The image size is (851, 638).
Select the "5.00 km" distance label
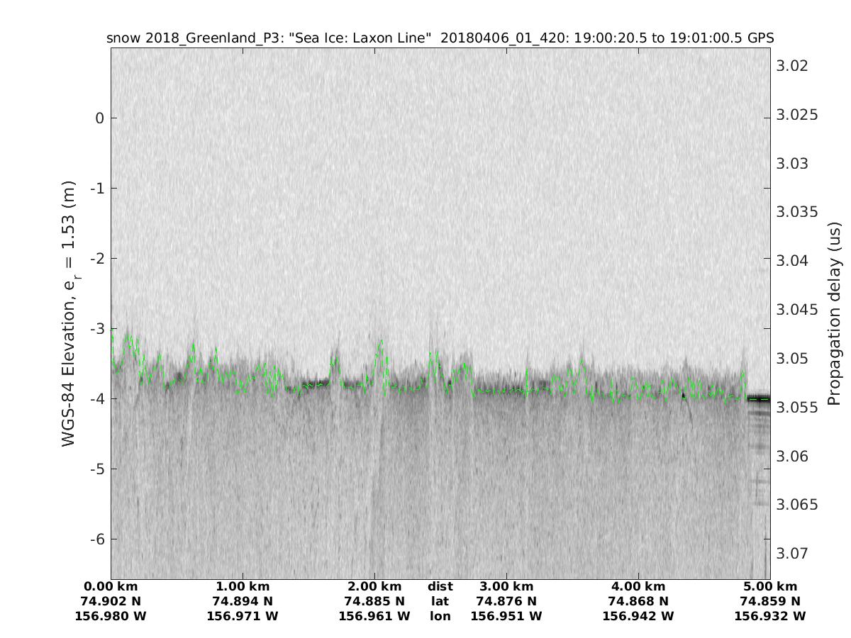770,587
